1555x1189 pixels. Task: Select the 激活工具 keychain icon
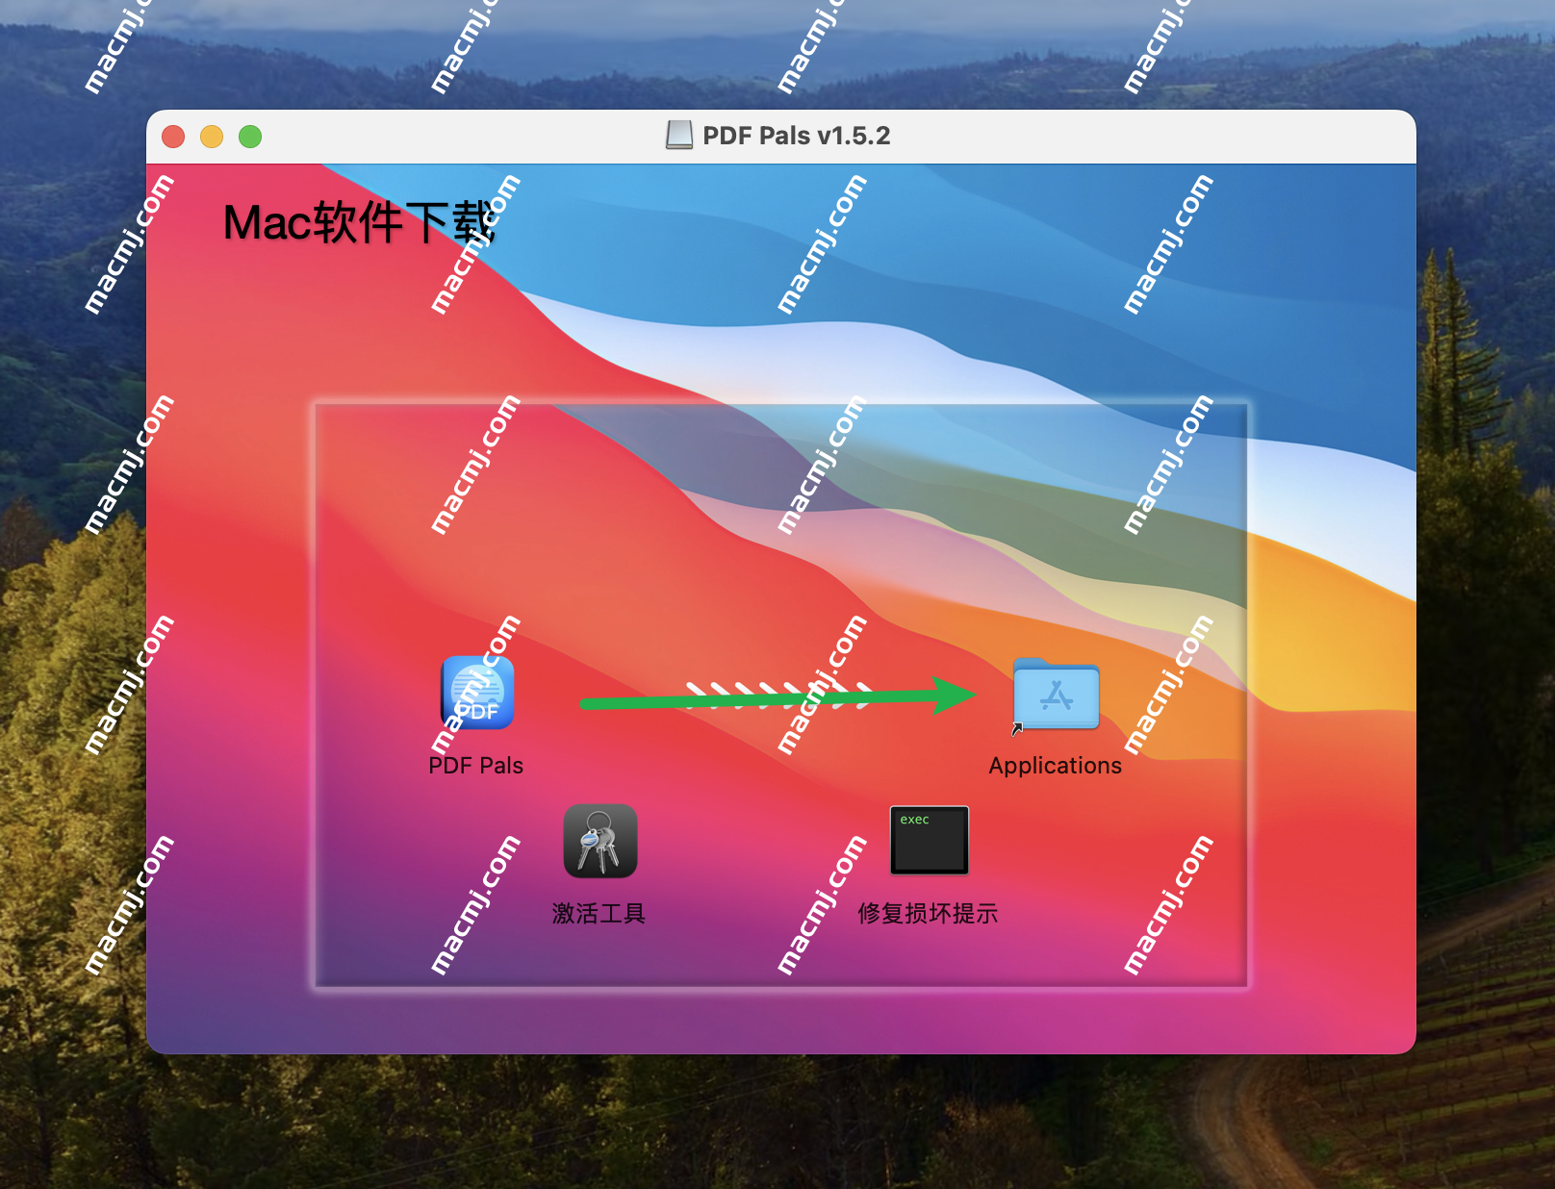pos(600,841)
